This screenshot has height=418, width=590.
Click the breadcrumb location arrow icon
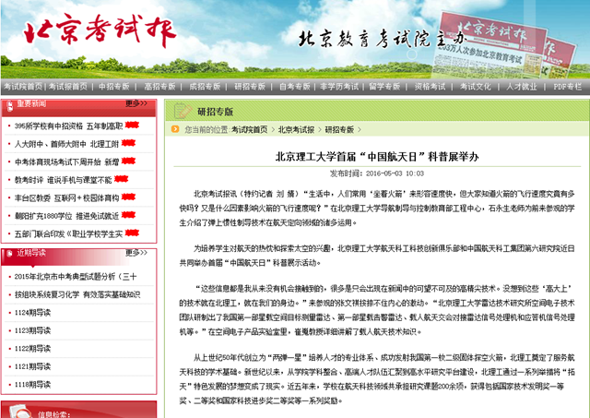point(176,130)
